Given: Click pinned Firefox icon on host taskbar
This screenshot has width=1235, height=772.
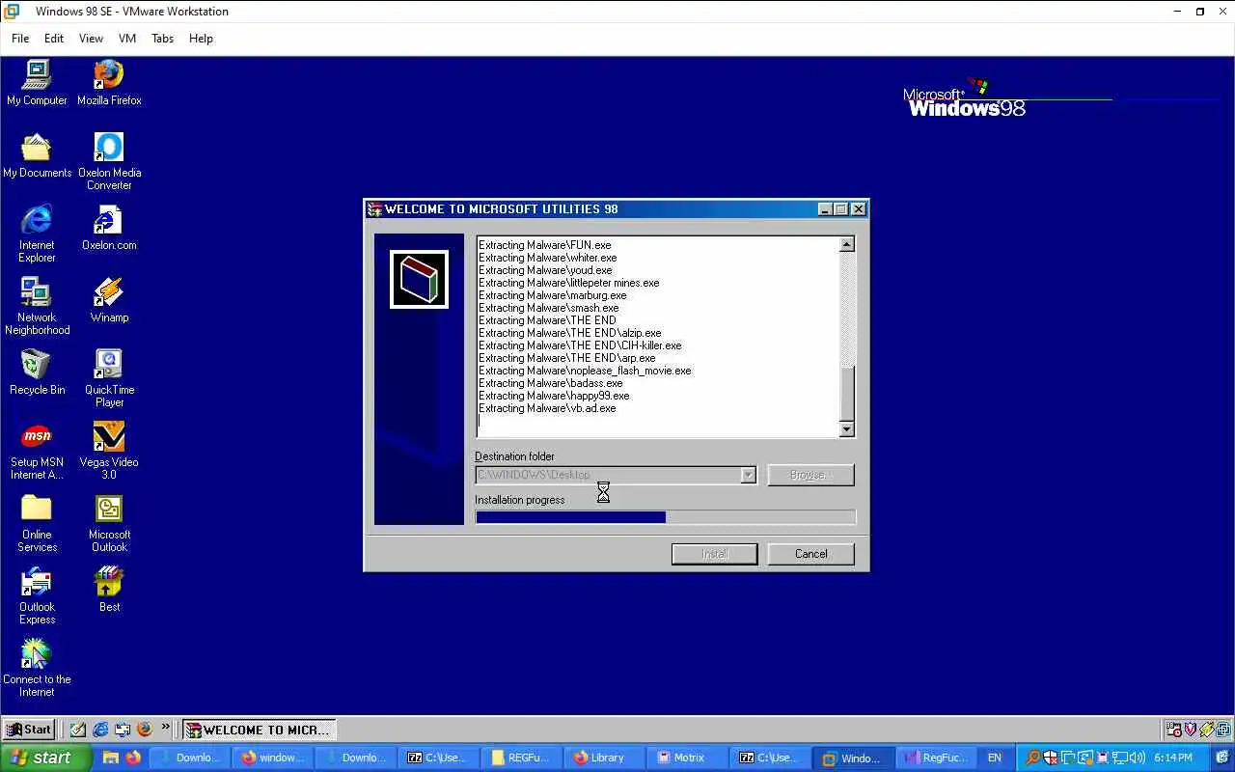Looking at the screenshot, I should [133, 758].
